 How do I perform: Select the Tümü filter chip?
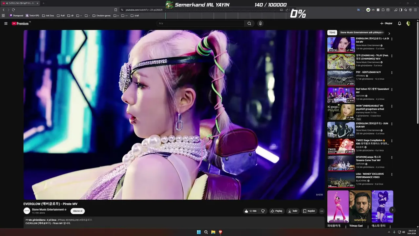(332, 32)
